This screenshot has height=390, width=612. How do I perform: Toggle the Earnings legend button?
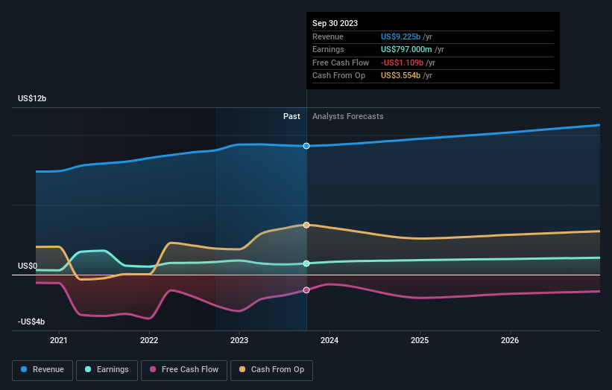coord(107,370)
